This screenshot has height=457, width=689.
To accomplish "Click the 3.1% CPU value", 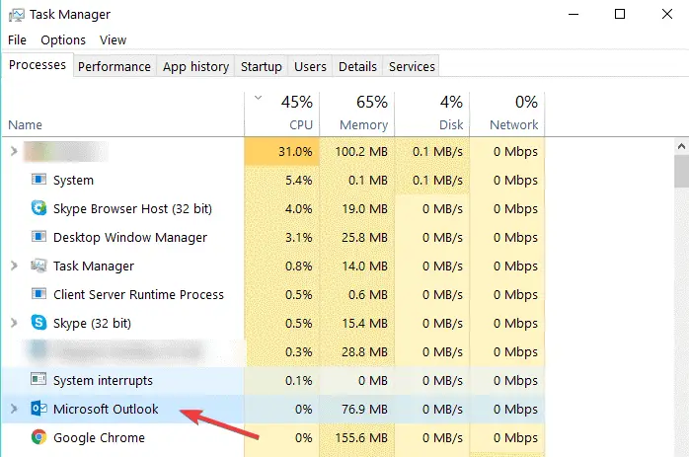I will coord(298,237).
